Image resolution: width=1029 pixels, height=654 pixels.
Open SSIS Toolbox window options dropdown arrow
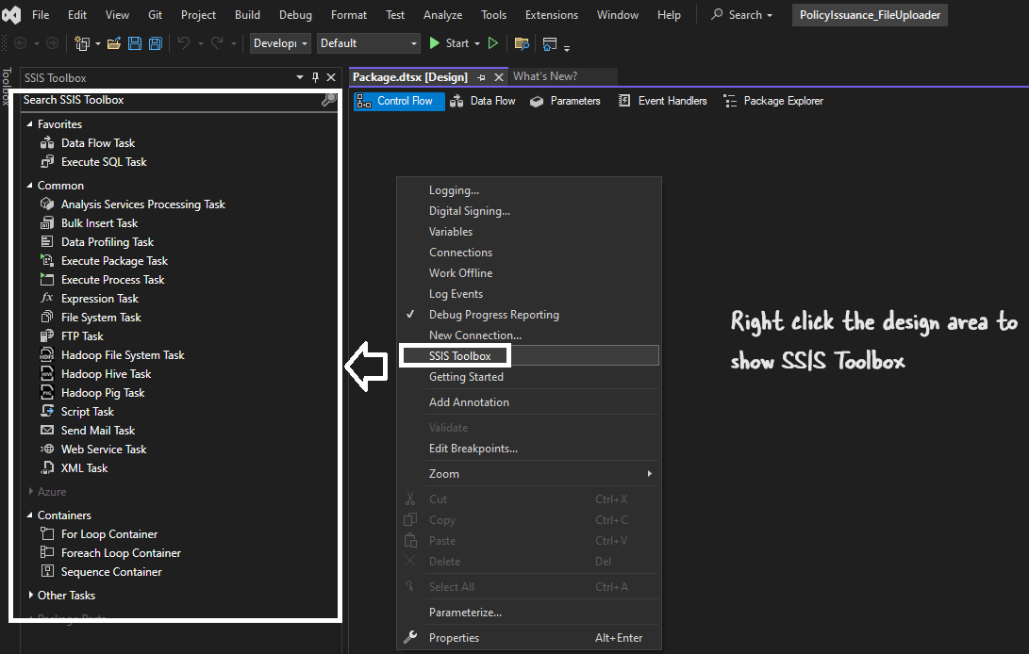point(300,77)
